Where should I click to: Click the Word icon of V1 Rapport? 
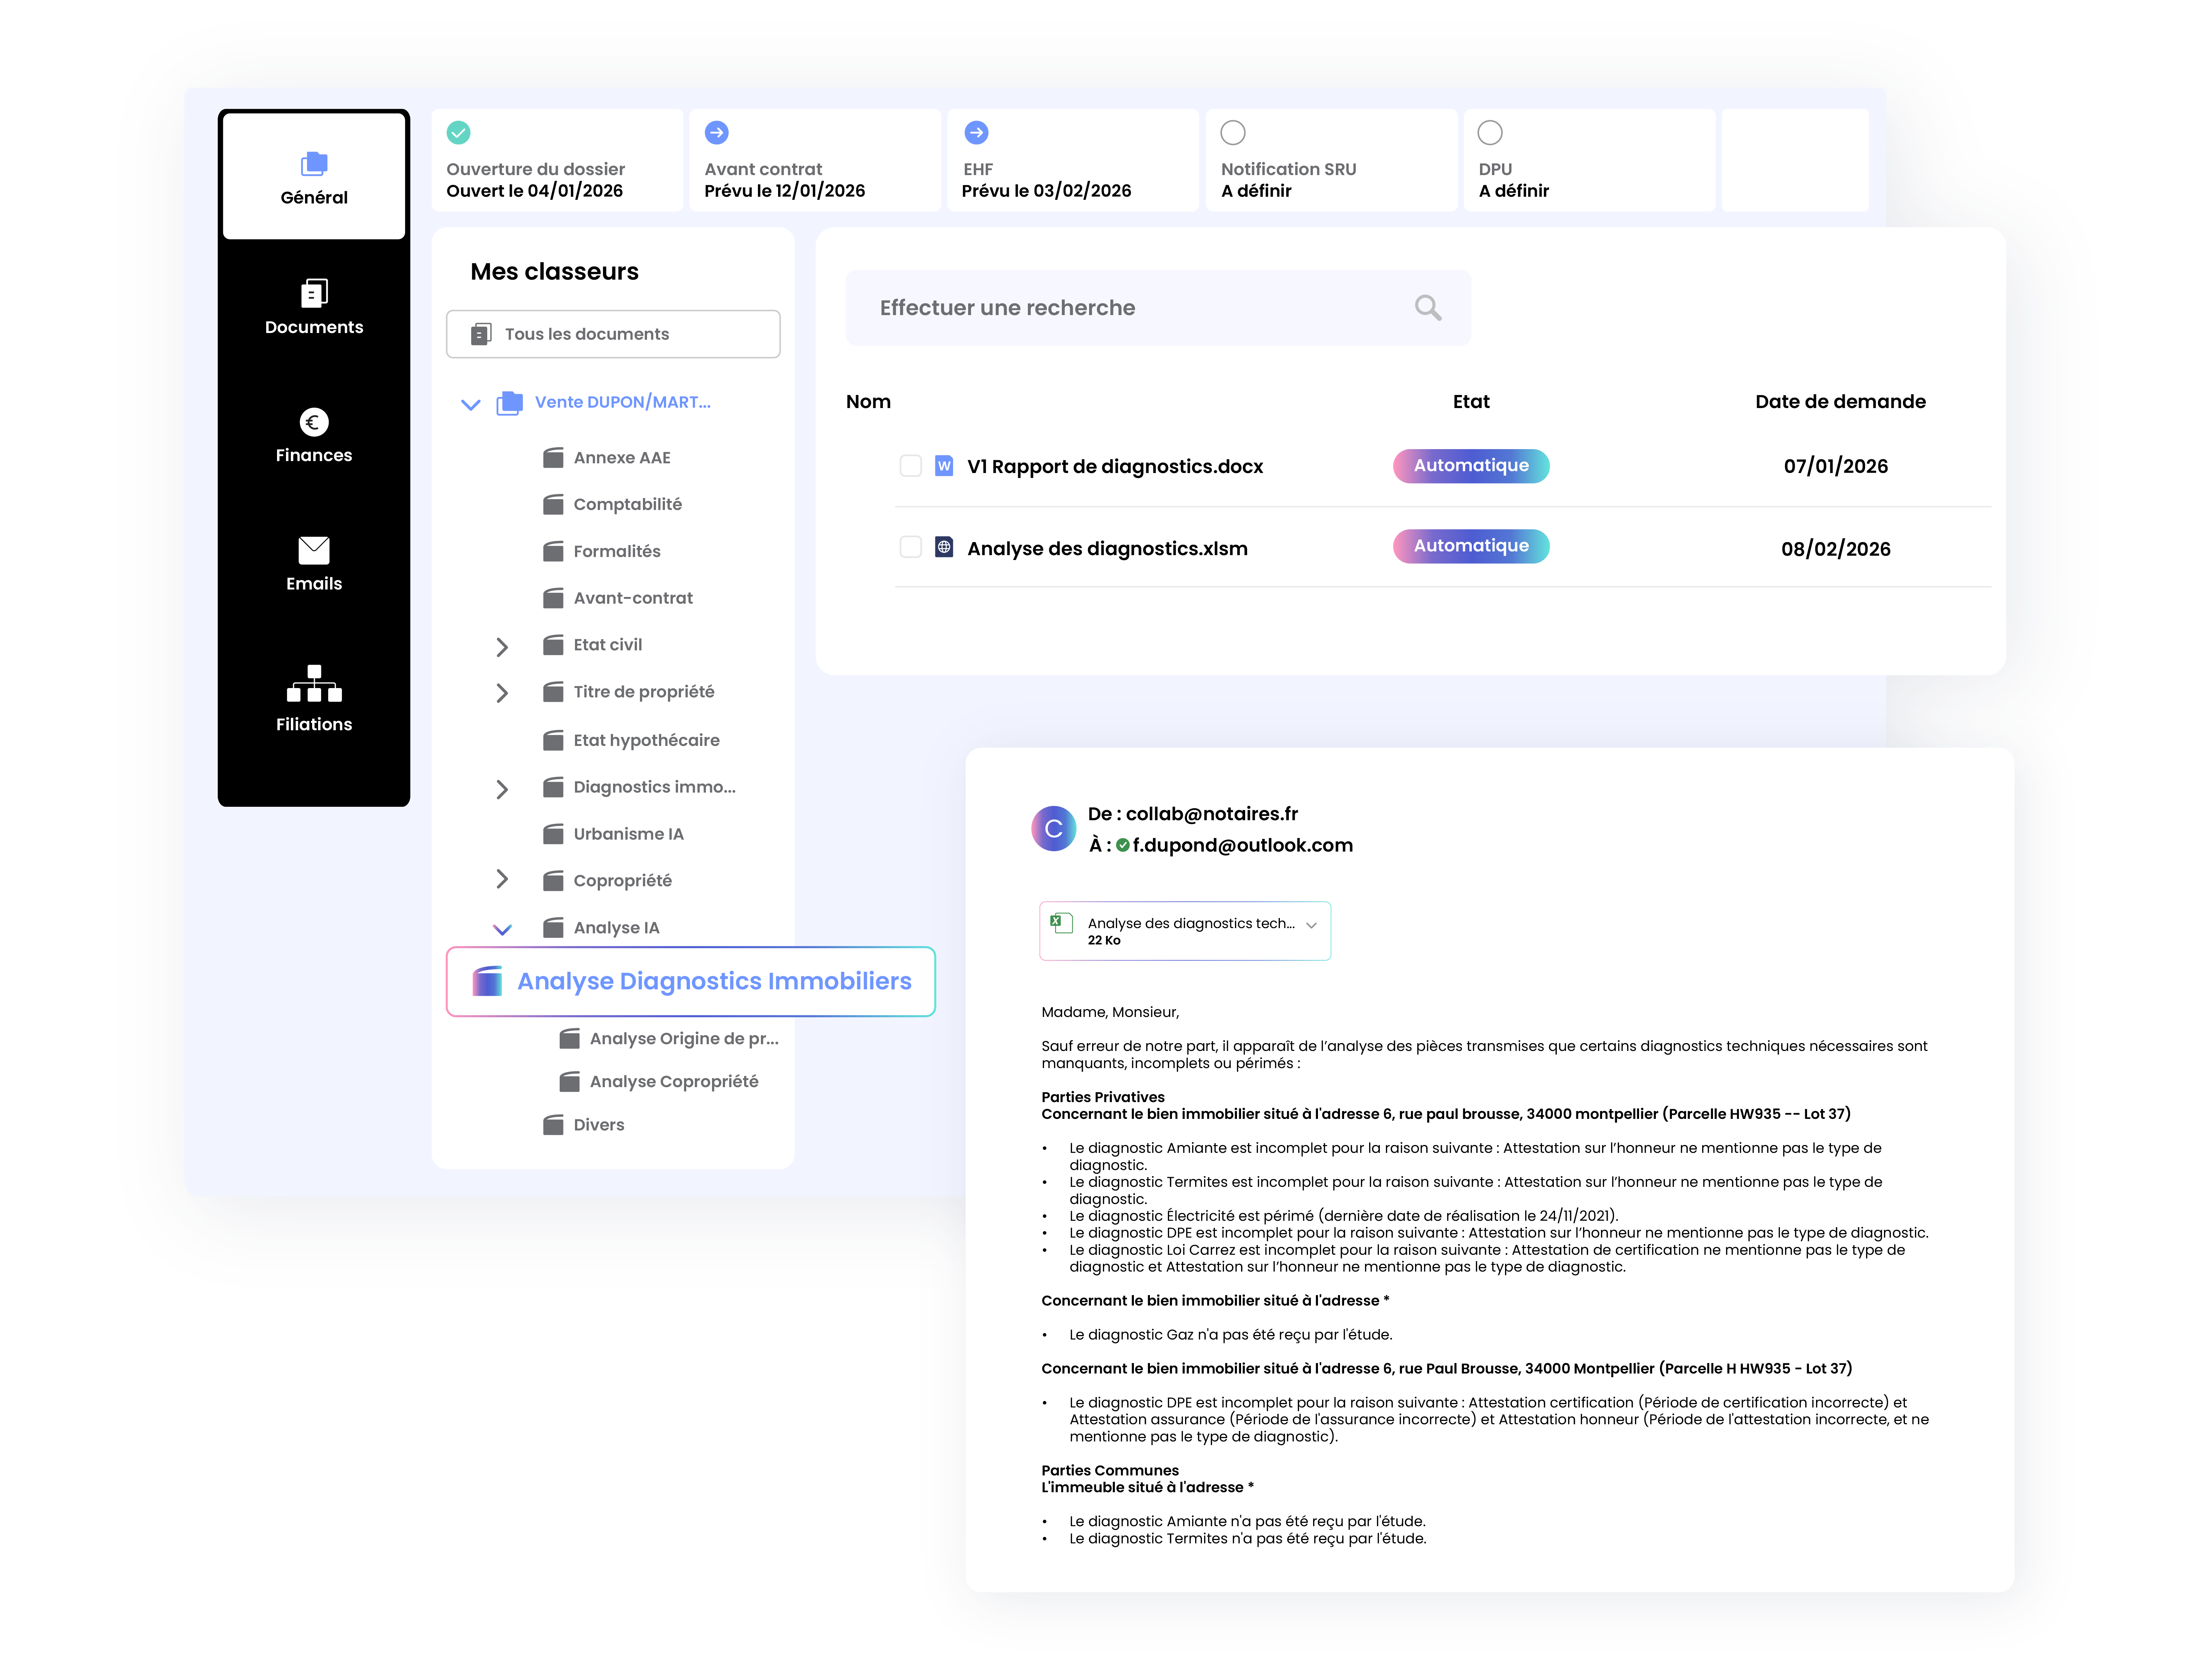pyautogui.click(x=943, y=466)
